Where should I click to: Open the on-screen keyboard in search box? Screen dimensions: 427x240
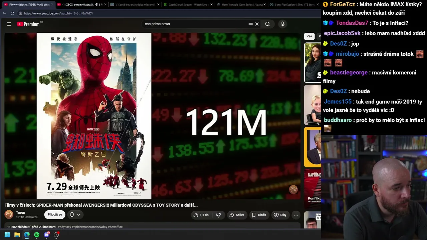point(251,24)
